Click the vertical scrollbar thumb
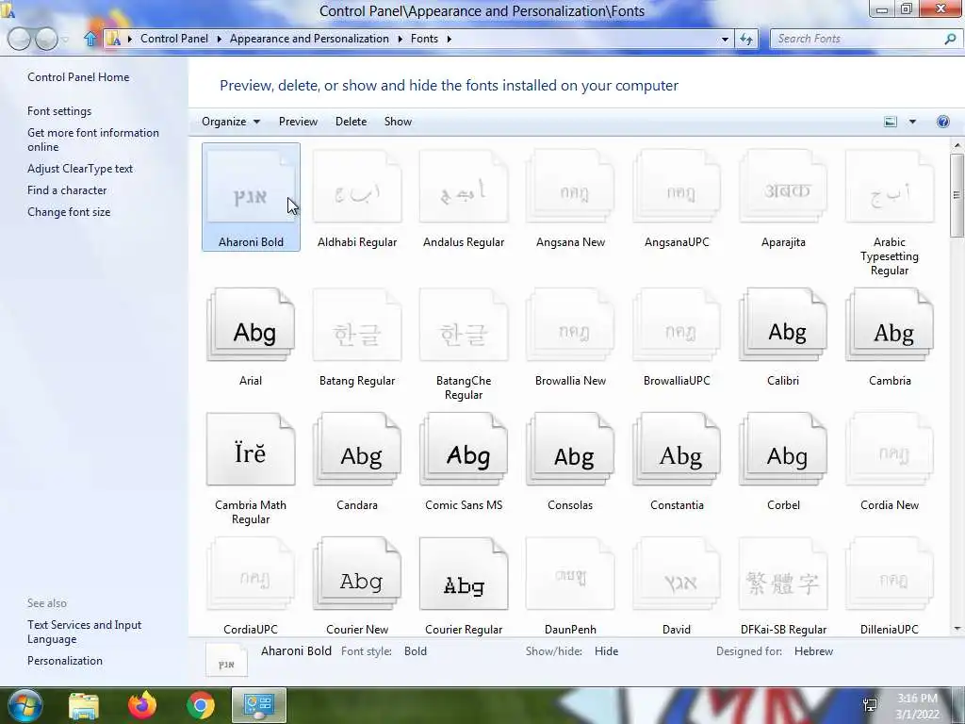 [957, 195]
